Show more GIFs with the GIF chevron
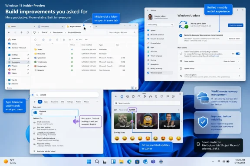 click(x=178, y=110)
